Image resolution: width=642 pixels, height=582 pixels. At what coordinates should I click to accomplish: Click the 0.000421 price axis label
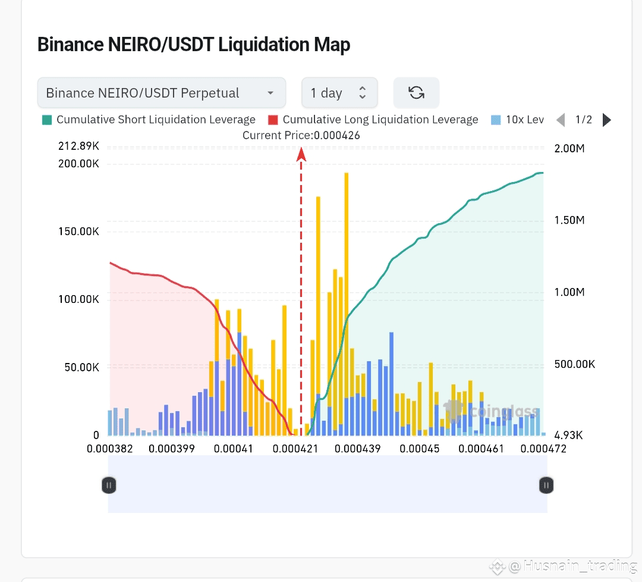tap(295, 449)
